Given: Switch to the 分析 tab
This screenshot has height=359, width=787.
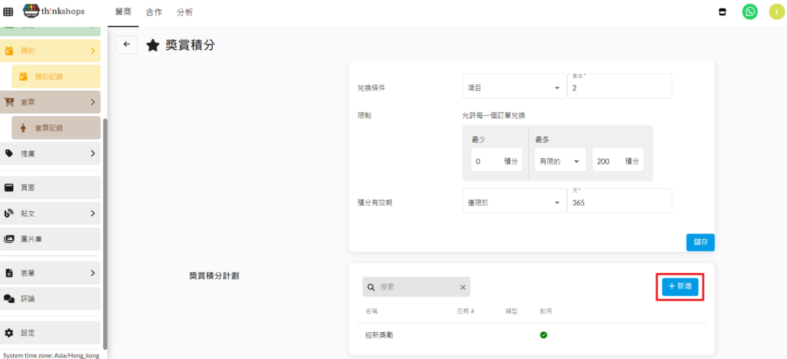Looking at the screenshot, I should pyautogui.click(x=184, y=12).
